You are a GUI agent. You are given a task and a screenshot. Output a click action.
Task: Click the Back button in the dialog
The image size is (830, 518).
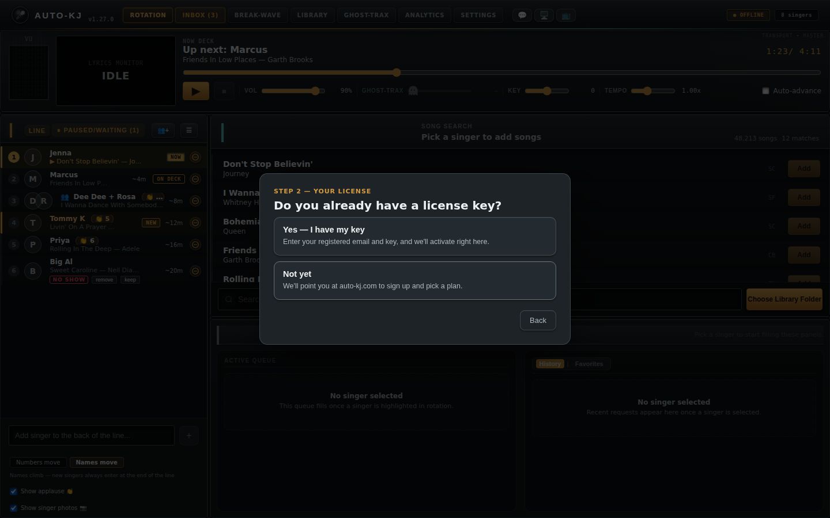click(x=538, y=321)
